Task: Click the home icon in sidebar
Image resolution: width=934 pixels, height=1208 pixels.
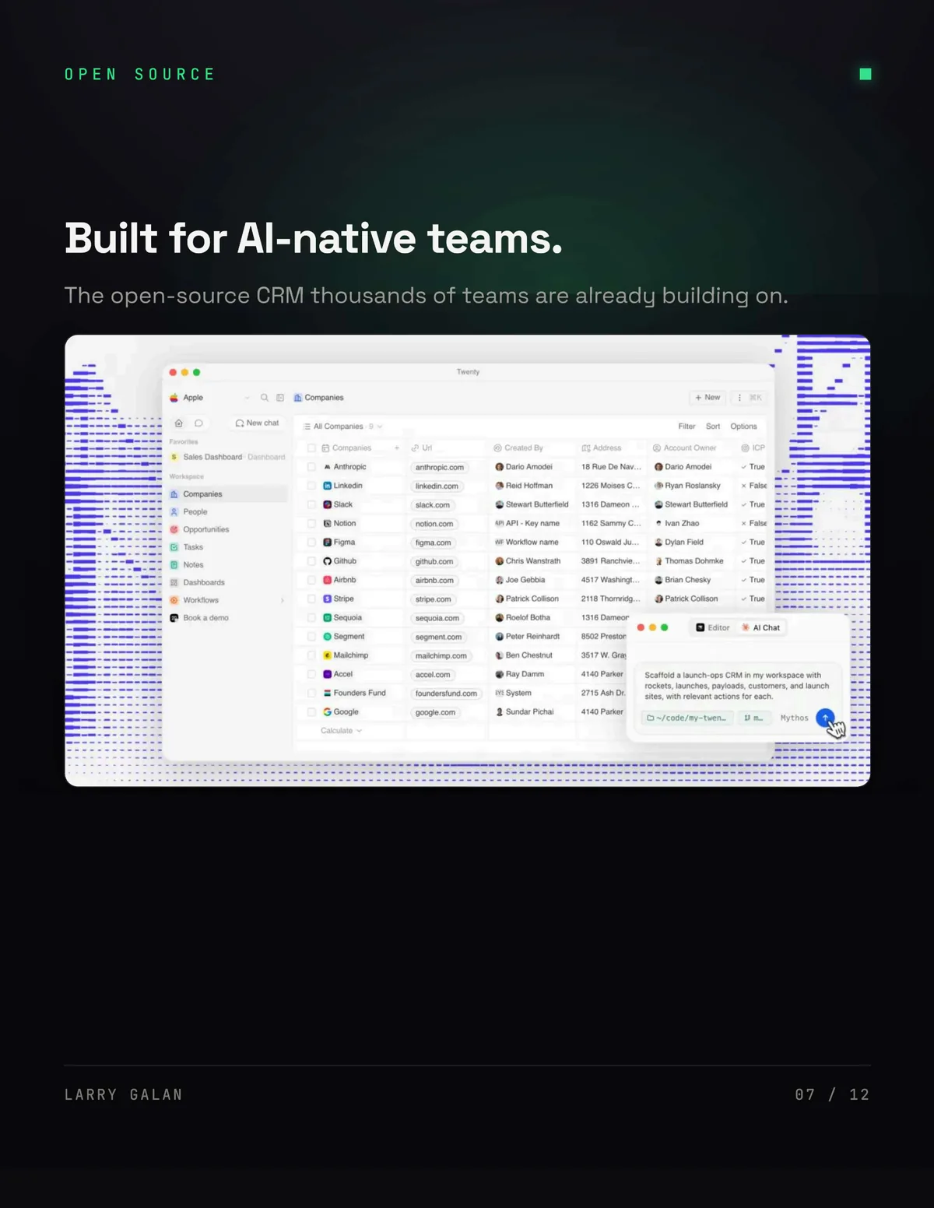Action: click(178, 423)
